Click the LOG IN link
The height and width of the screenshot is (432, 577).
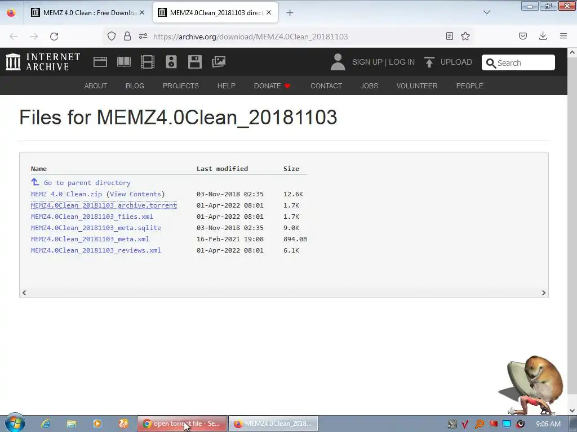402,62
